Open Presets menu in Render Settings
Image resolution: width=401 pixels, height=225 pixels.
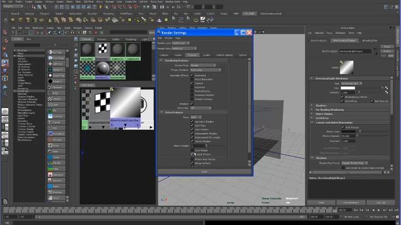(x=169, y=38)
